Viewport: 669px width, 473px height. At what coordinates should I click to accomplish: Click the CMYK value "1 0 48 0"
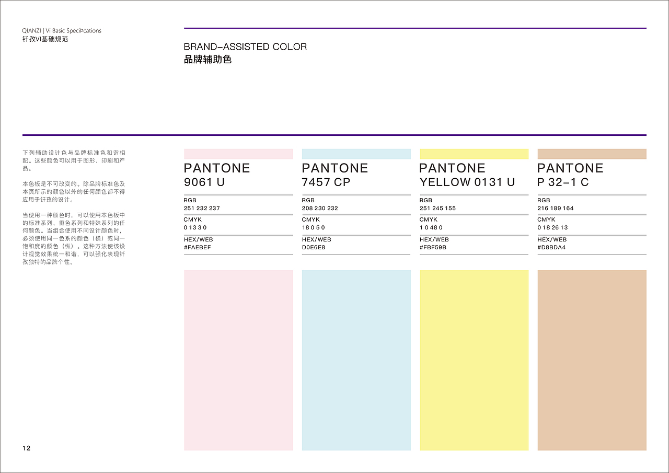coord(431,228)
